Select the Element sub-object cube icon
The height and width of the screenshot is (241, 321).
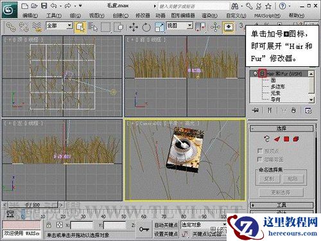[x=296, y=139]
